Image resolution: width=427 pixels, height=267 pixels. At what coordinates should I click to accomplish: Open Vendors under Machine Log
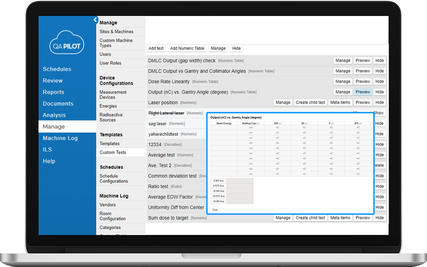108,205
